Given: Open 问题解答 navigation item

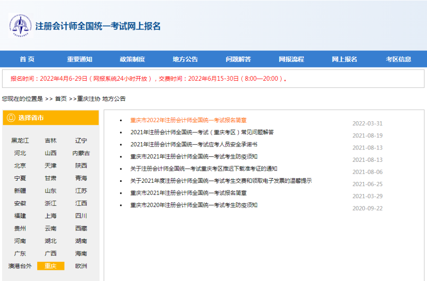Looking at the screenshot, I should pos(238,59).
